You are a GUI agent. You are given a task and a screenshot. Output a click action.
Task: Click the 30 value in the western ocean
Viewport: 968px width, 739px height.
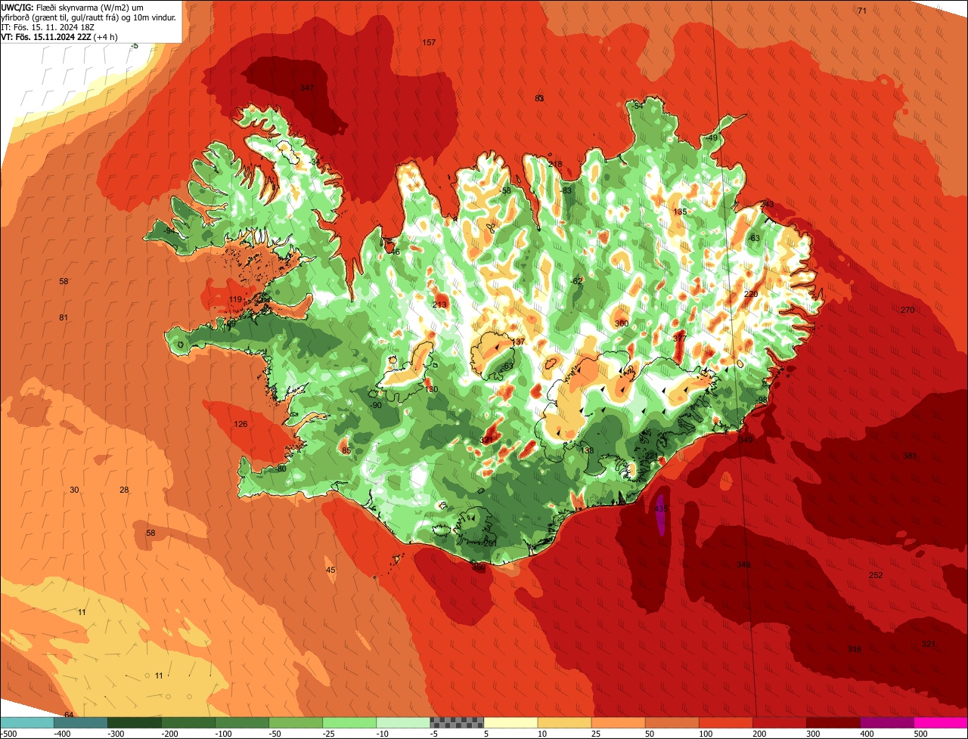tap(74, 490)
